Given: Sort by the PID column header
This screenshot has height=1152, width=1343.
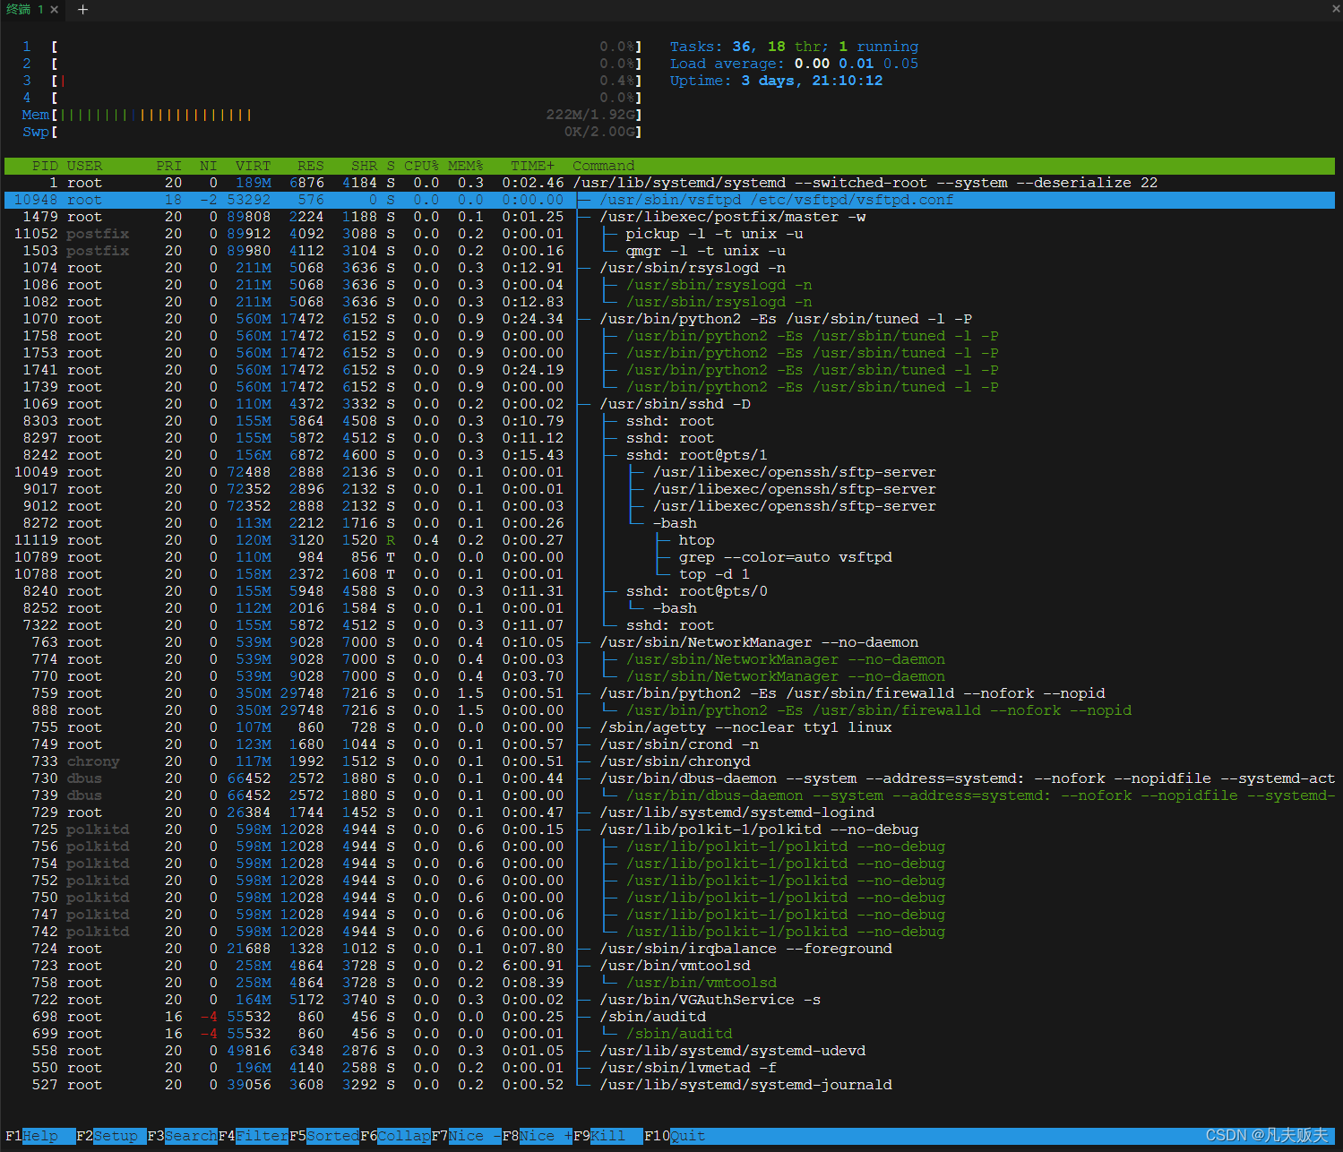Looking at the screenshot, I should [45, 166].
